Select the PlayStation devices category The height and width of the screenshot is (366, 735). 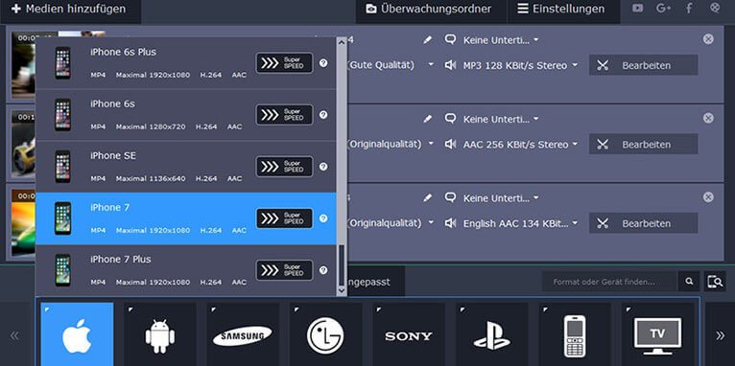[491, 334]
